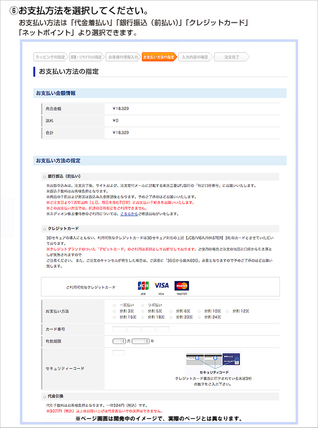This screenshot has height=428, width=318.
Task: Open the こちらから link for shareholder coupons
Action: tap(129, 214)
